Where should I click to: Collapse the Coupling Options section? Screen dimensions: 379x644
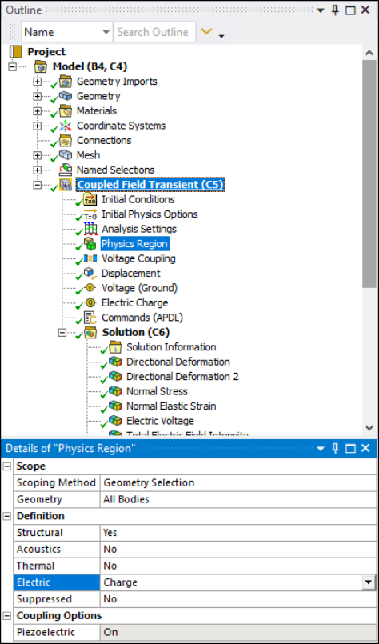[x=7, y=616]
